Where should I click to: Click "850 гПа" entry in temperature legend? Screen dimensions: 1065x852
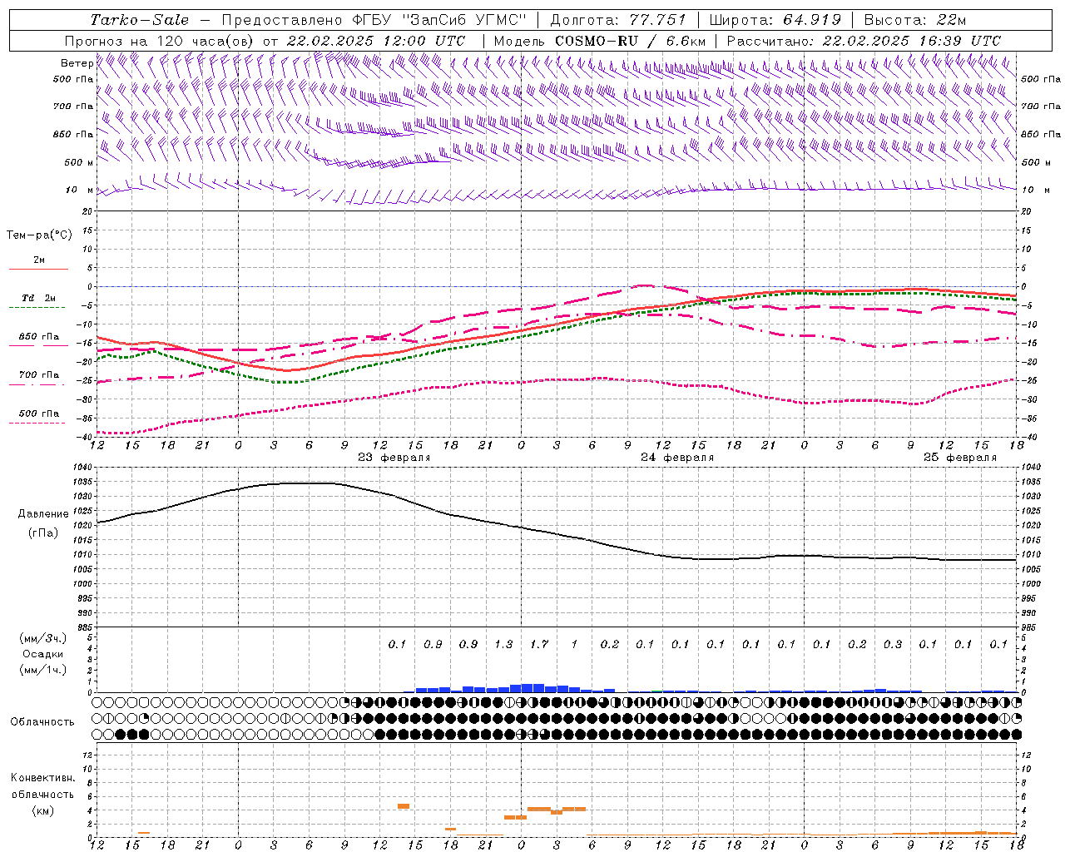pyautogui.click(x=39, y=337)
